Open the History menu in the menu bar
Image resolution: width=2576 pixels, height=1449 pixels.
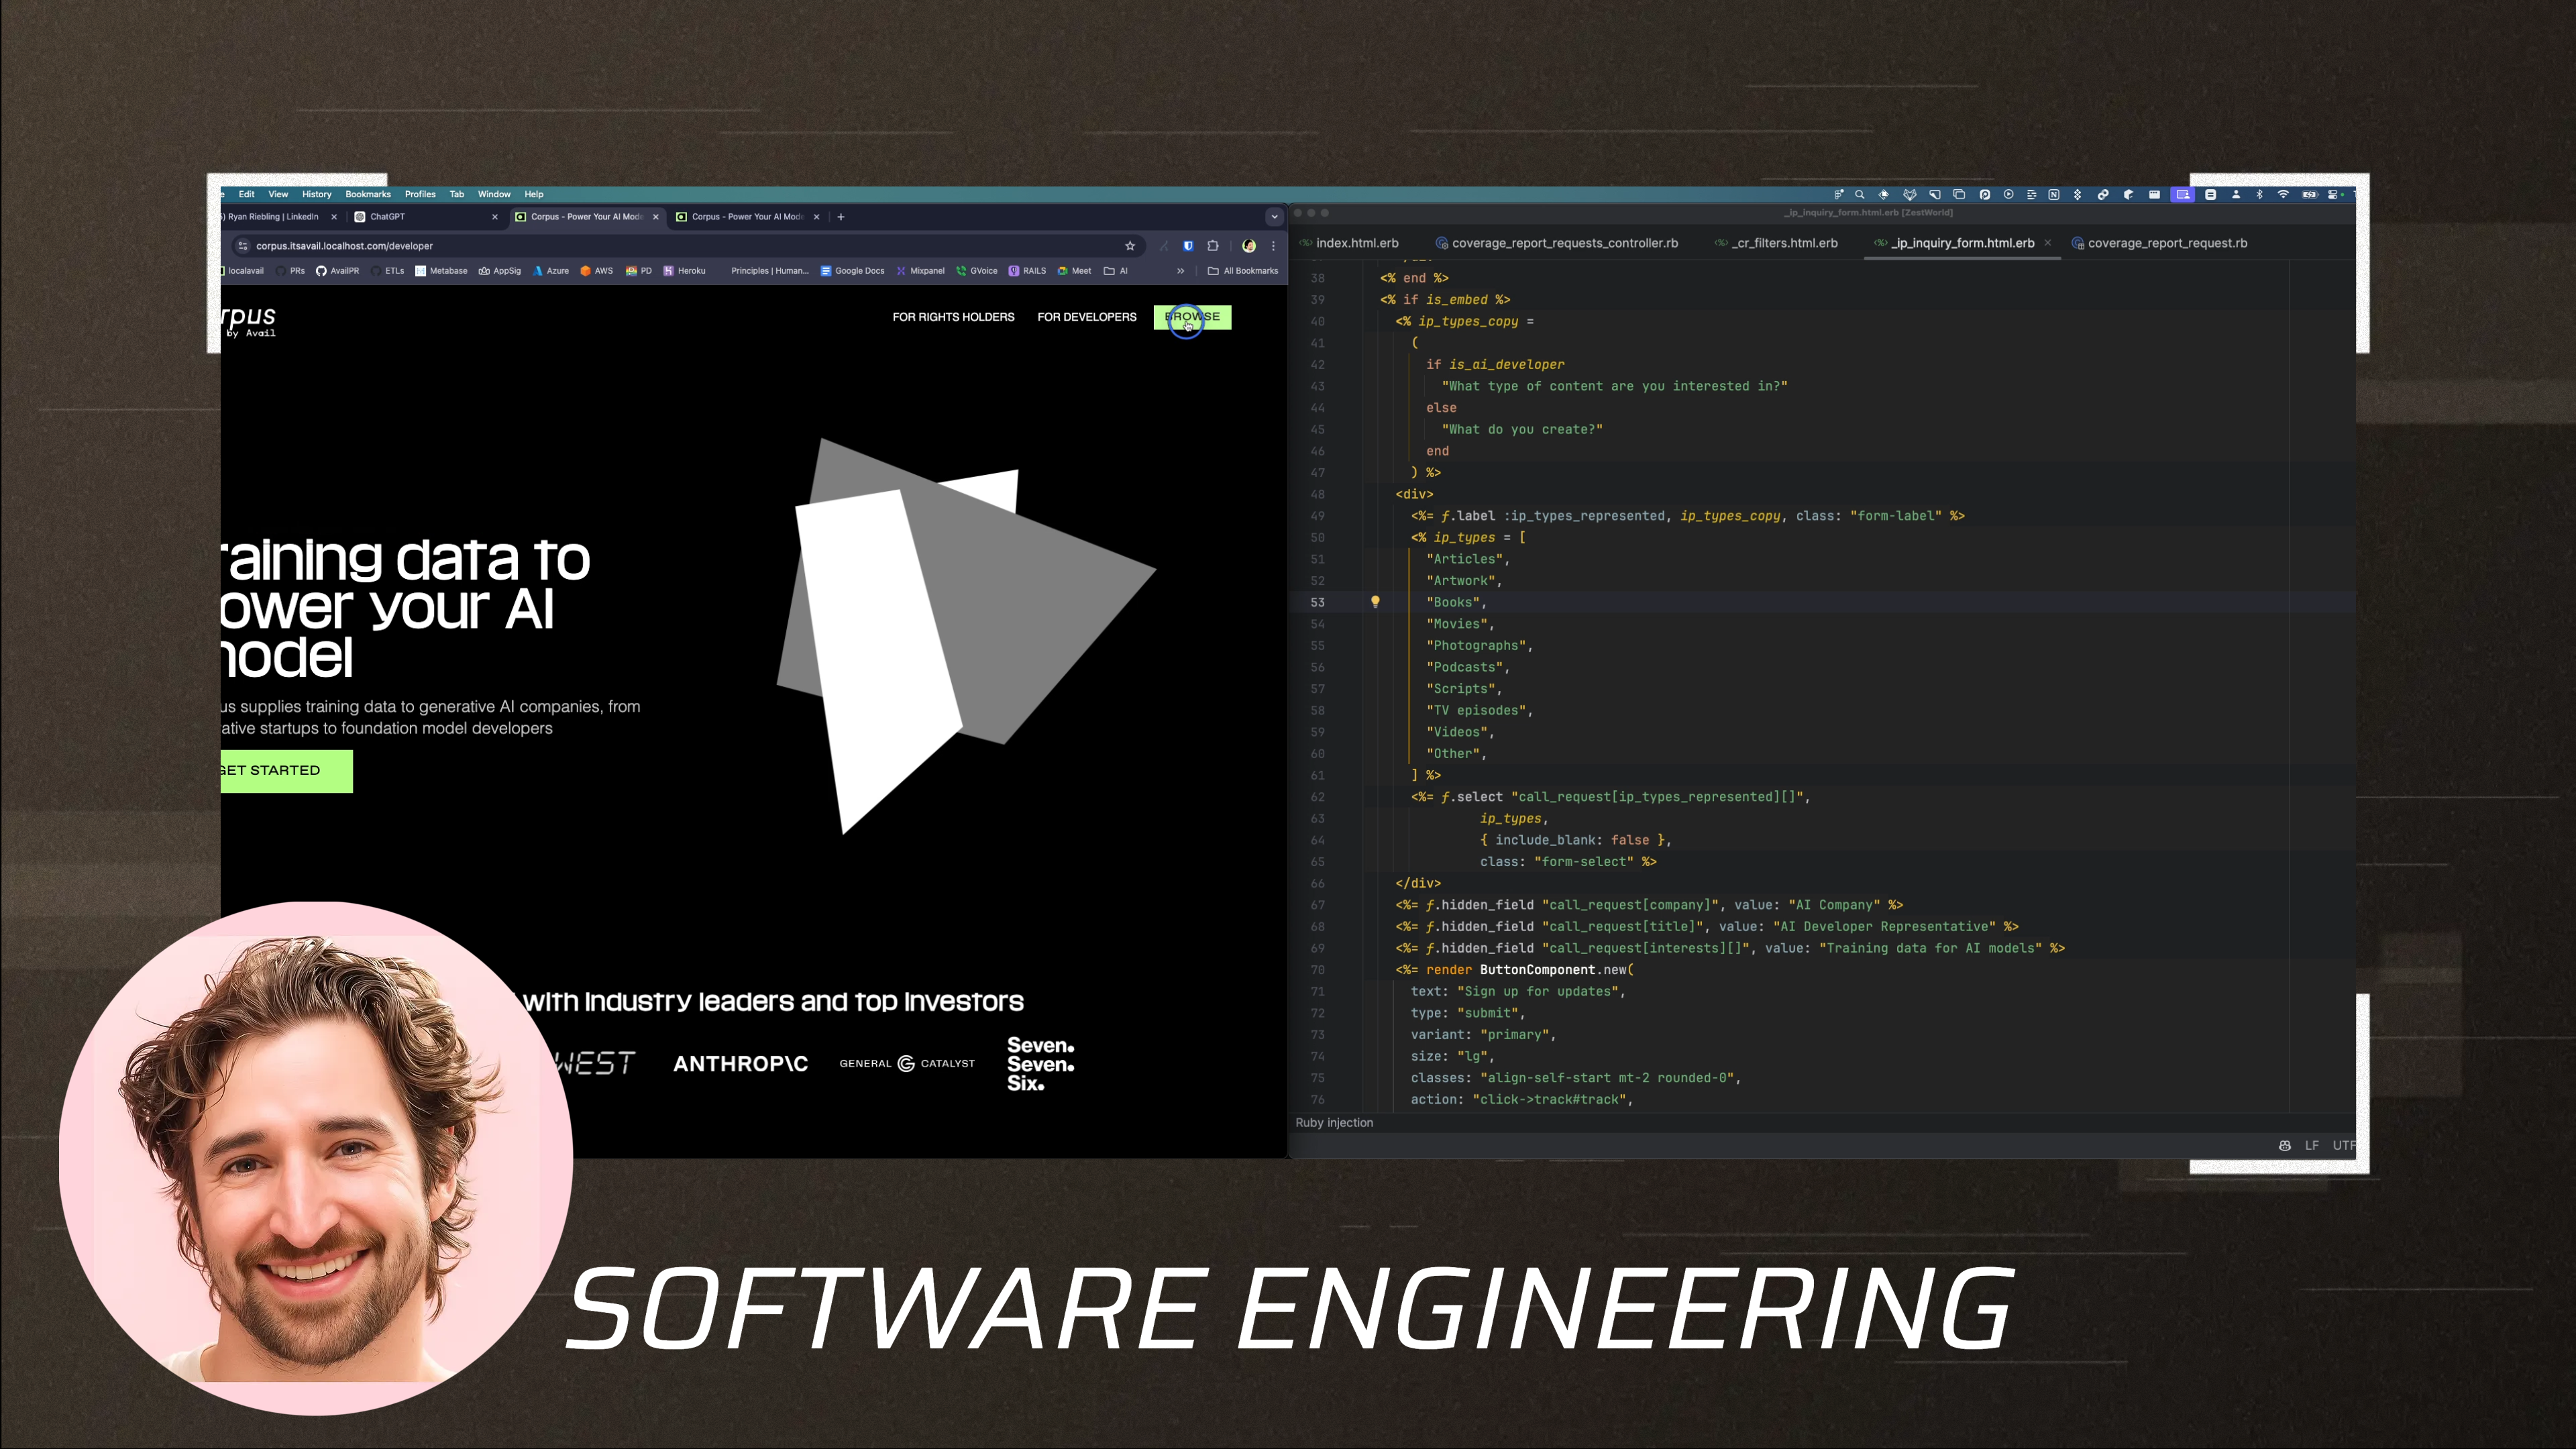317,194
